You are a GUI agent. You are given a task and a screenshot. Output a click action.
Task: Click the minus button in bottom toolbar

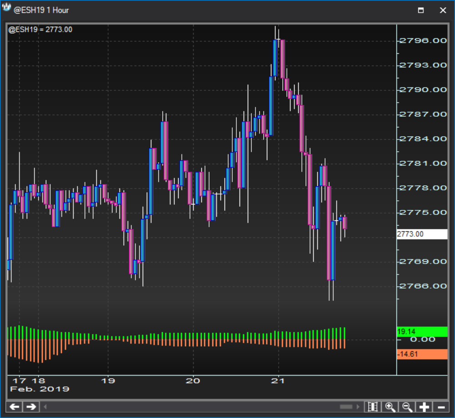pos(441,407)
